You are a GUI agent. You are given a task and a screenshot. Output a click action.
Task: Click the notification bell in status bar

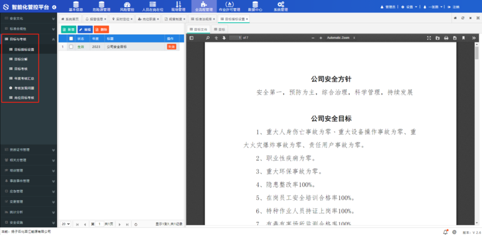coord(446,231)
